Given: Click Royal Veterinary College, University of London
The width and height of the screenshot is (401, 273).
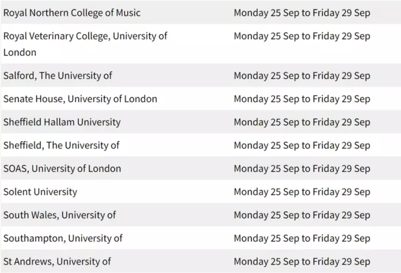Looking at the screenshot, I should coord(85,44).
